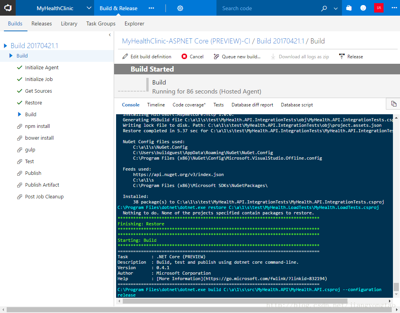Copy console output with the copy icon
Image resolution: width=400 pixels, height=313 pixels.
394,104
